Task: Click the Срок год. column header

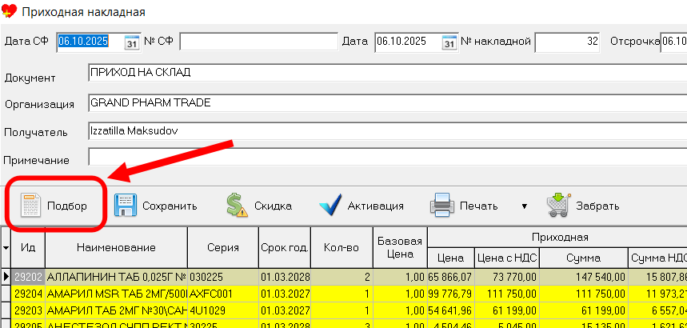Action: click(x=285, y=247)
